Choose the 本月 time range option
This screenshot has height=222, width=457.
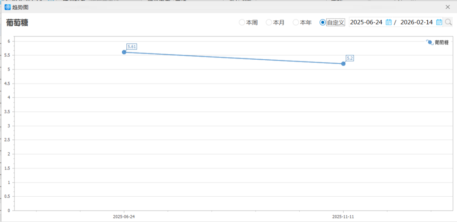tap(269, 22)
